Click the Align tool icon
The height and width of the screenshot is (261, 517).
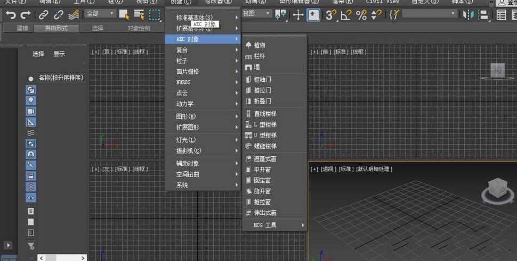point(483,15)
